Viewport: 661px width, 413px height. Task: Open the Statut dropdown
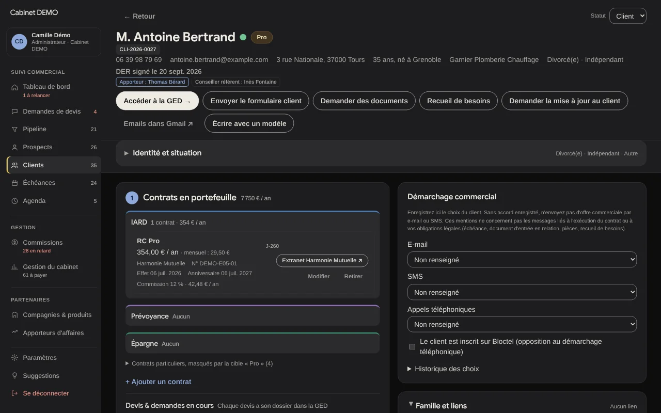pyautogui.click(x=627, y=16)
